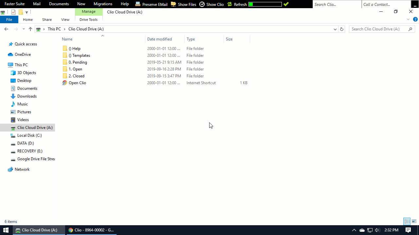Click the drive icon in the title bar
Image resolution: width=419 pixels, height=235 pixels.
tap(3, 12)
